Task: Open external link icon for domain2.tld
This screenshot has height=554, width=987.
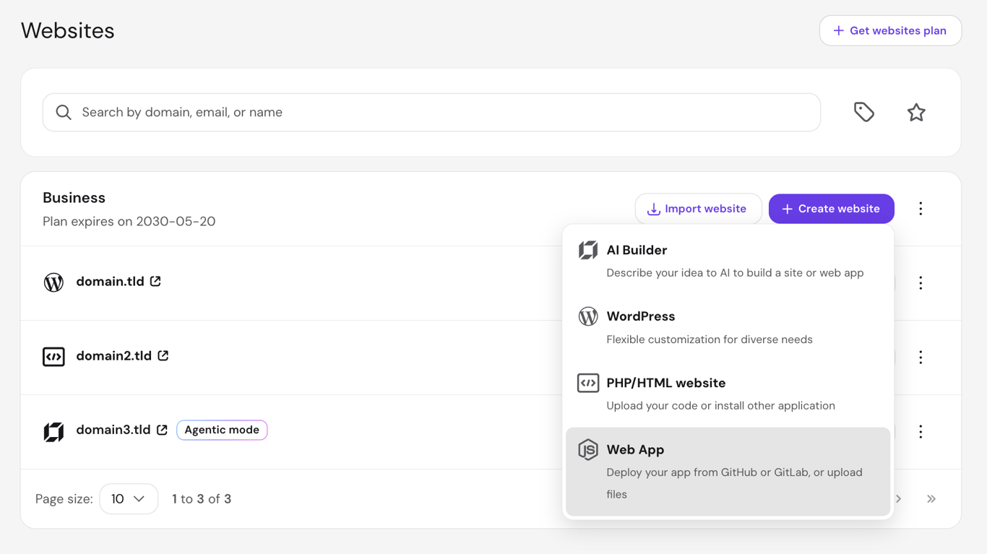Action: [x=163, y=355]
